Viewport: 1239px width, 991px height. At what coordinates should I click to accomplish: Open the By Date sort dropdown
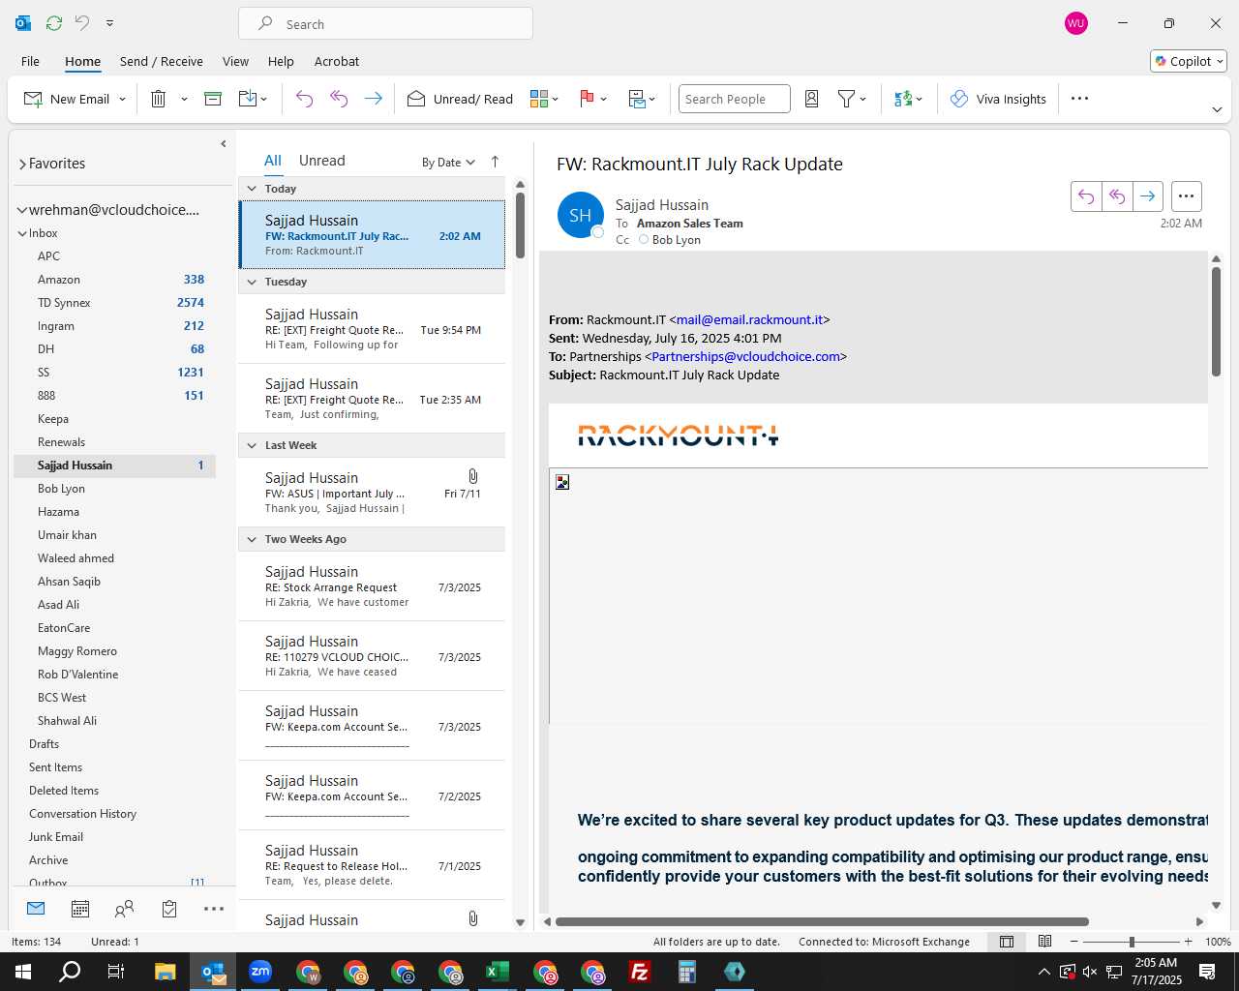pyautogui.click(x=448, y=162)
